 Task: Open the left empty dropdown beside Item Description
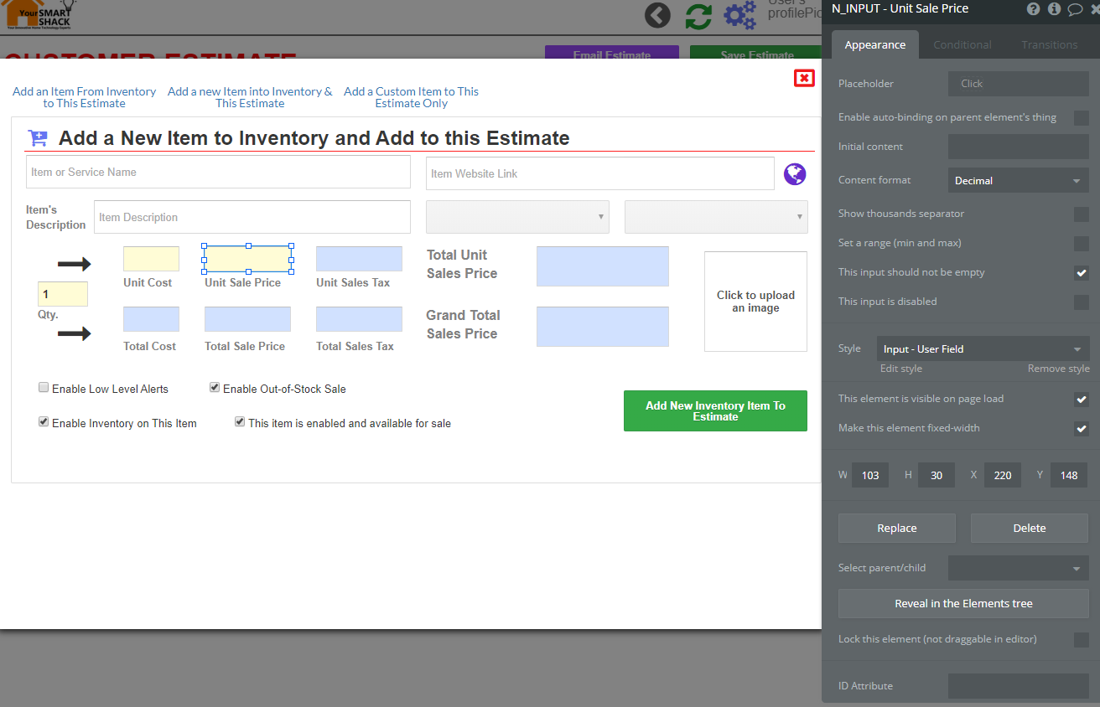tap(518, 216)
